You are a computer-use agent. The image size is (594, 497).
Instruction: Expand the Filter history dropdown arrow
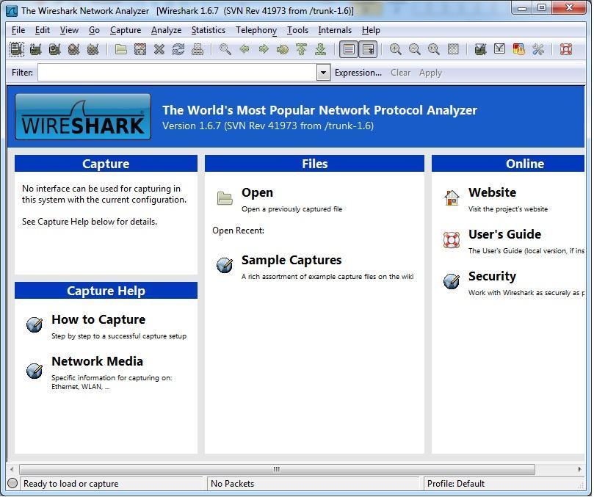click(323, 73)
